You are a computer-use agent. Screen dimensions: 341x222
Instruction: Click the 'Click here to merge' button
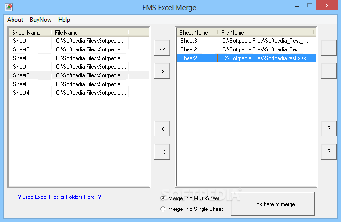tap(273, 204)
